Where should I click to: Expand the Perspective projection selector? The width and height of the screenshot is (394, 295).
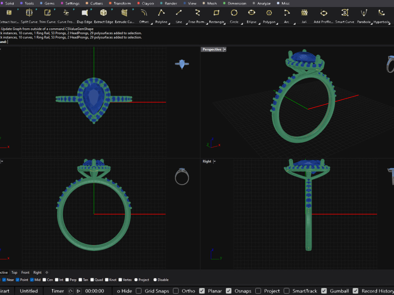pos(213,49)
